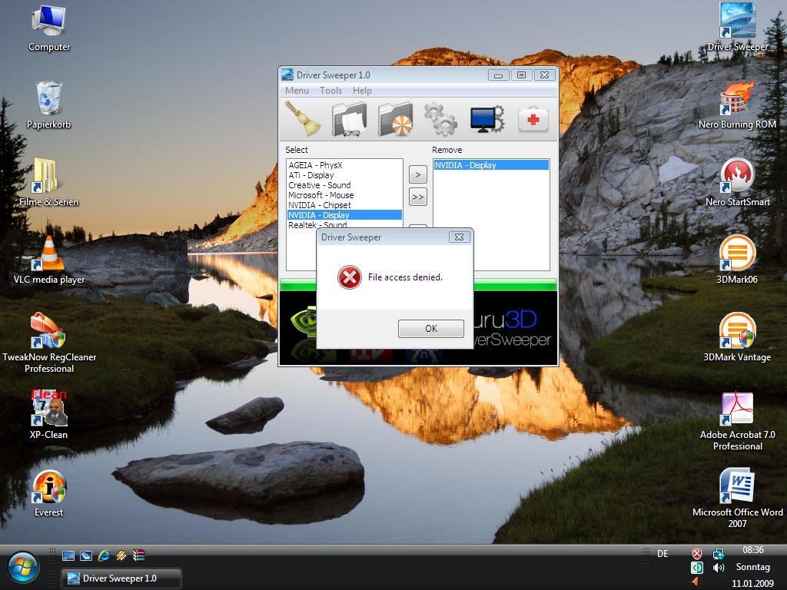
Task: Click the gray gears settings icon
Action: tap(440, 119)
